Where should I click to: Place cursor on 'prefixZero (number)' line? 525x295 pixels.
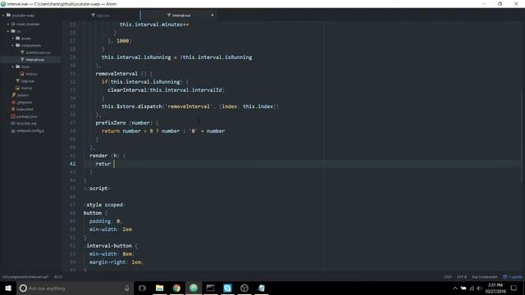[127, 123]
